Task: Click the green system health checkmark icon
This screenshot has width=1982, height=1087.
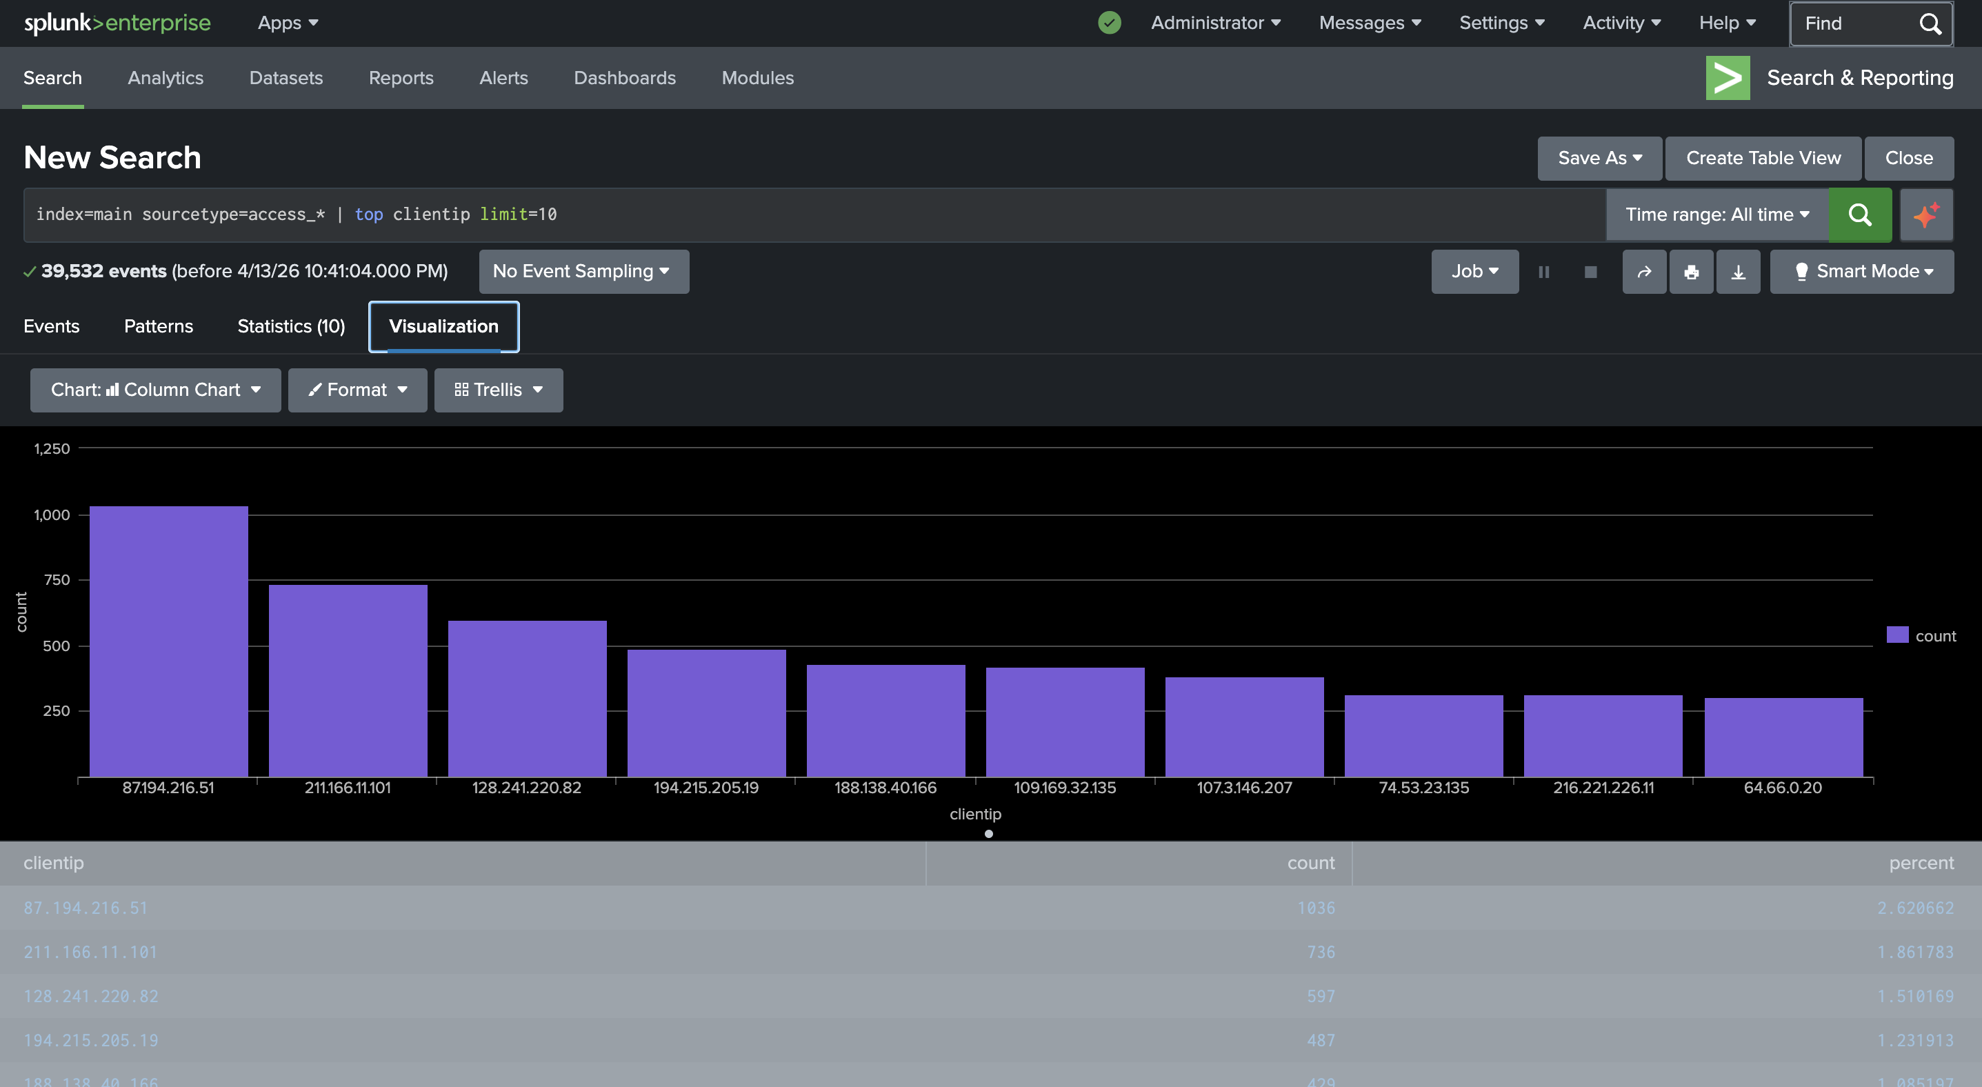Action: pyautogui.click(x=1109, y=23)
